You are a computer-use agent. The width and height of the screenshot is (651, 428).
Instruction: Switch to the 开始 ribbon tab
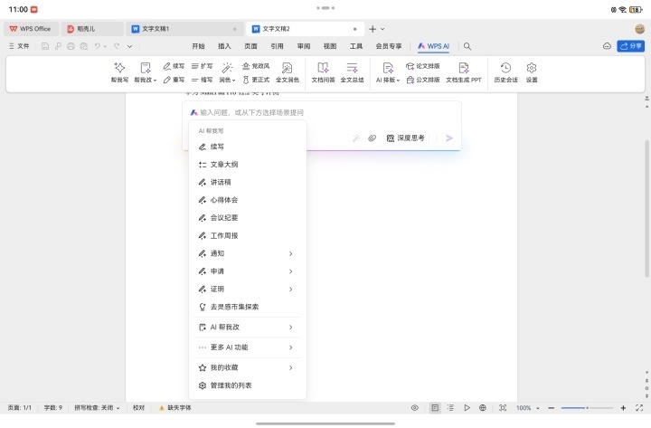(x=198, y=46)
